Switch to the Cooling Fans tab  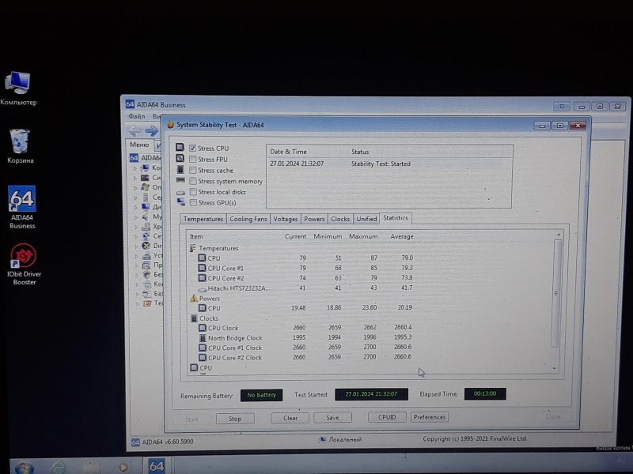click(248, 219)
